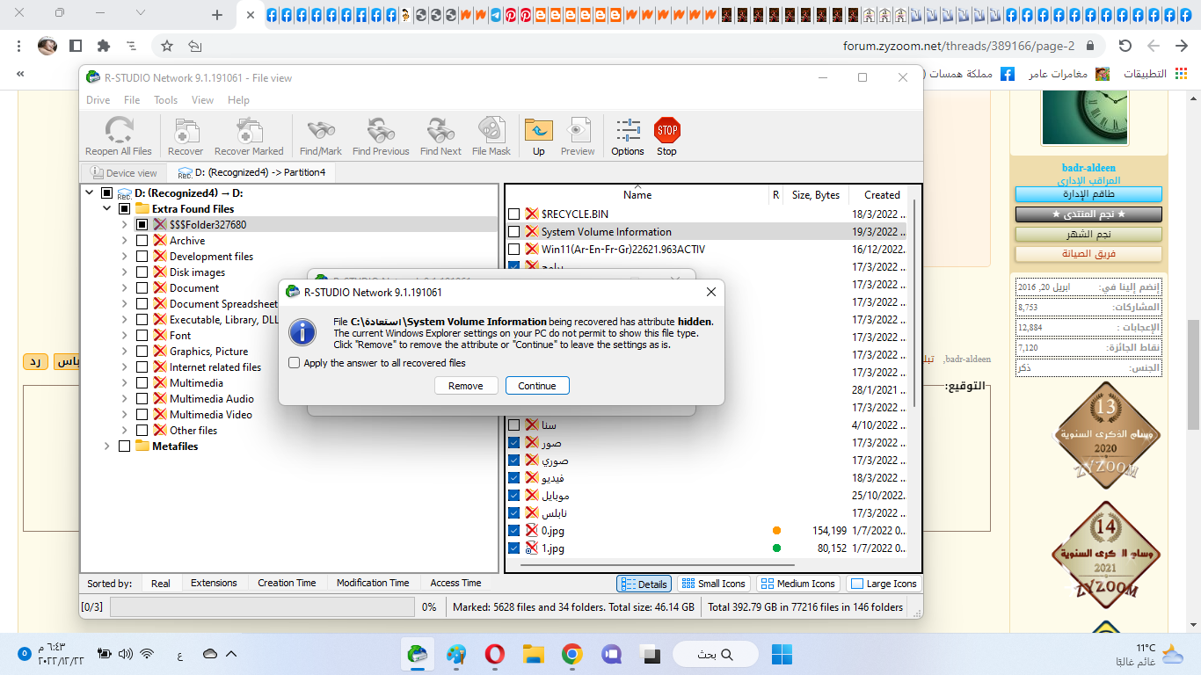Open Chrome from the taskbar
The image size is (1201, 675).
tap(572, 654)
